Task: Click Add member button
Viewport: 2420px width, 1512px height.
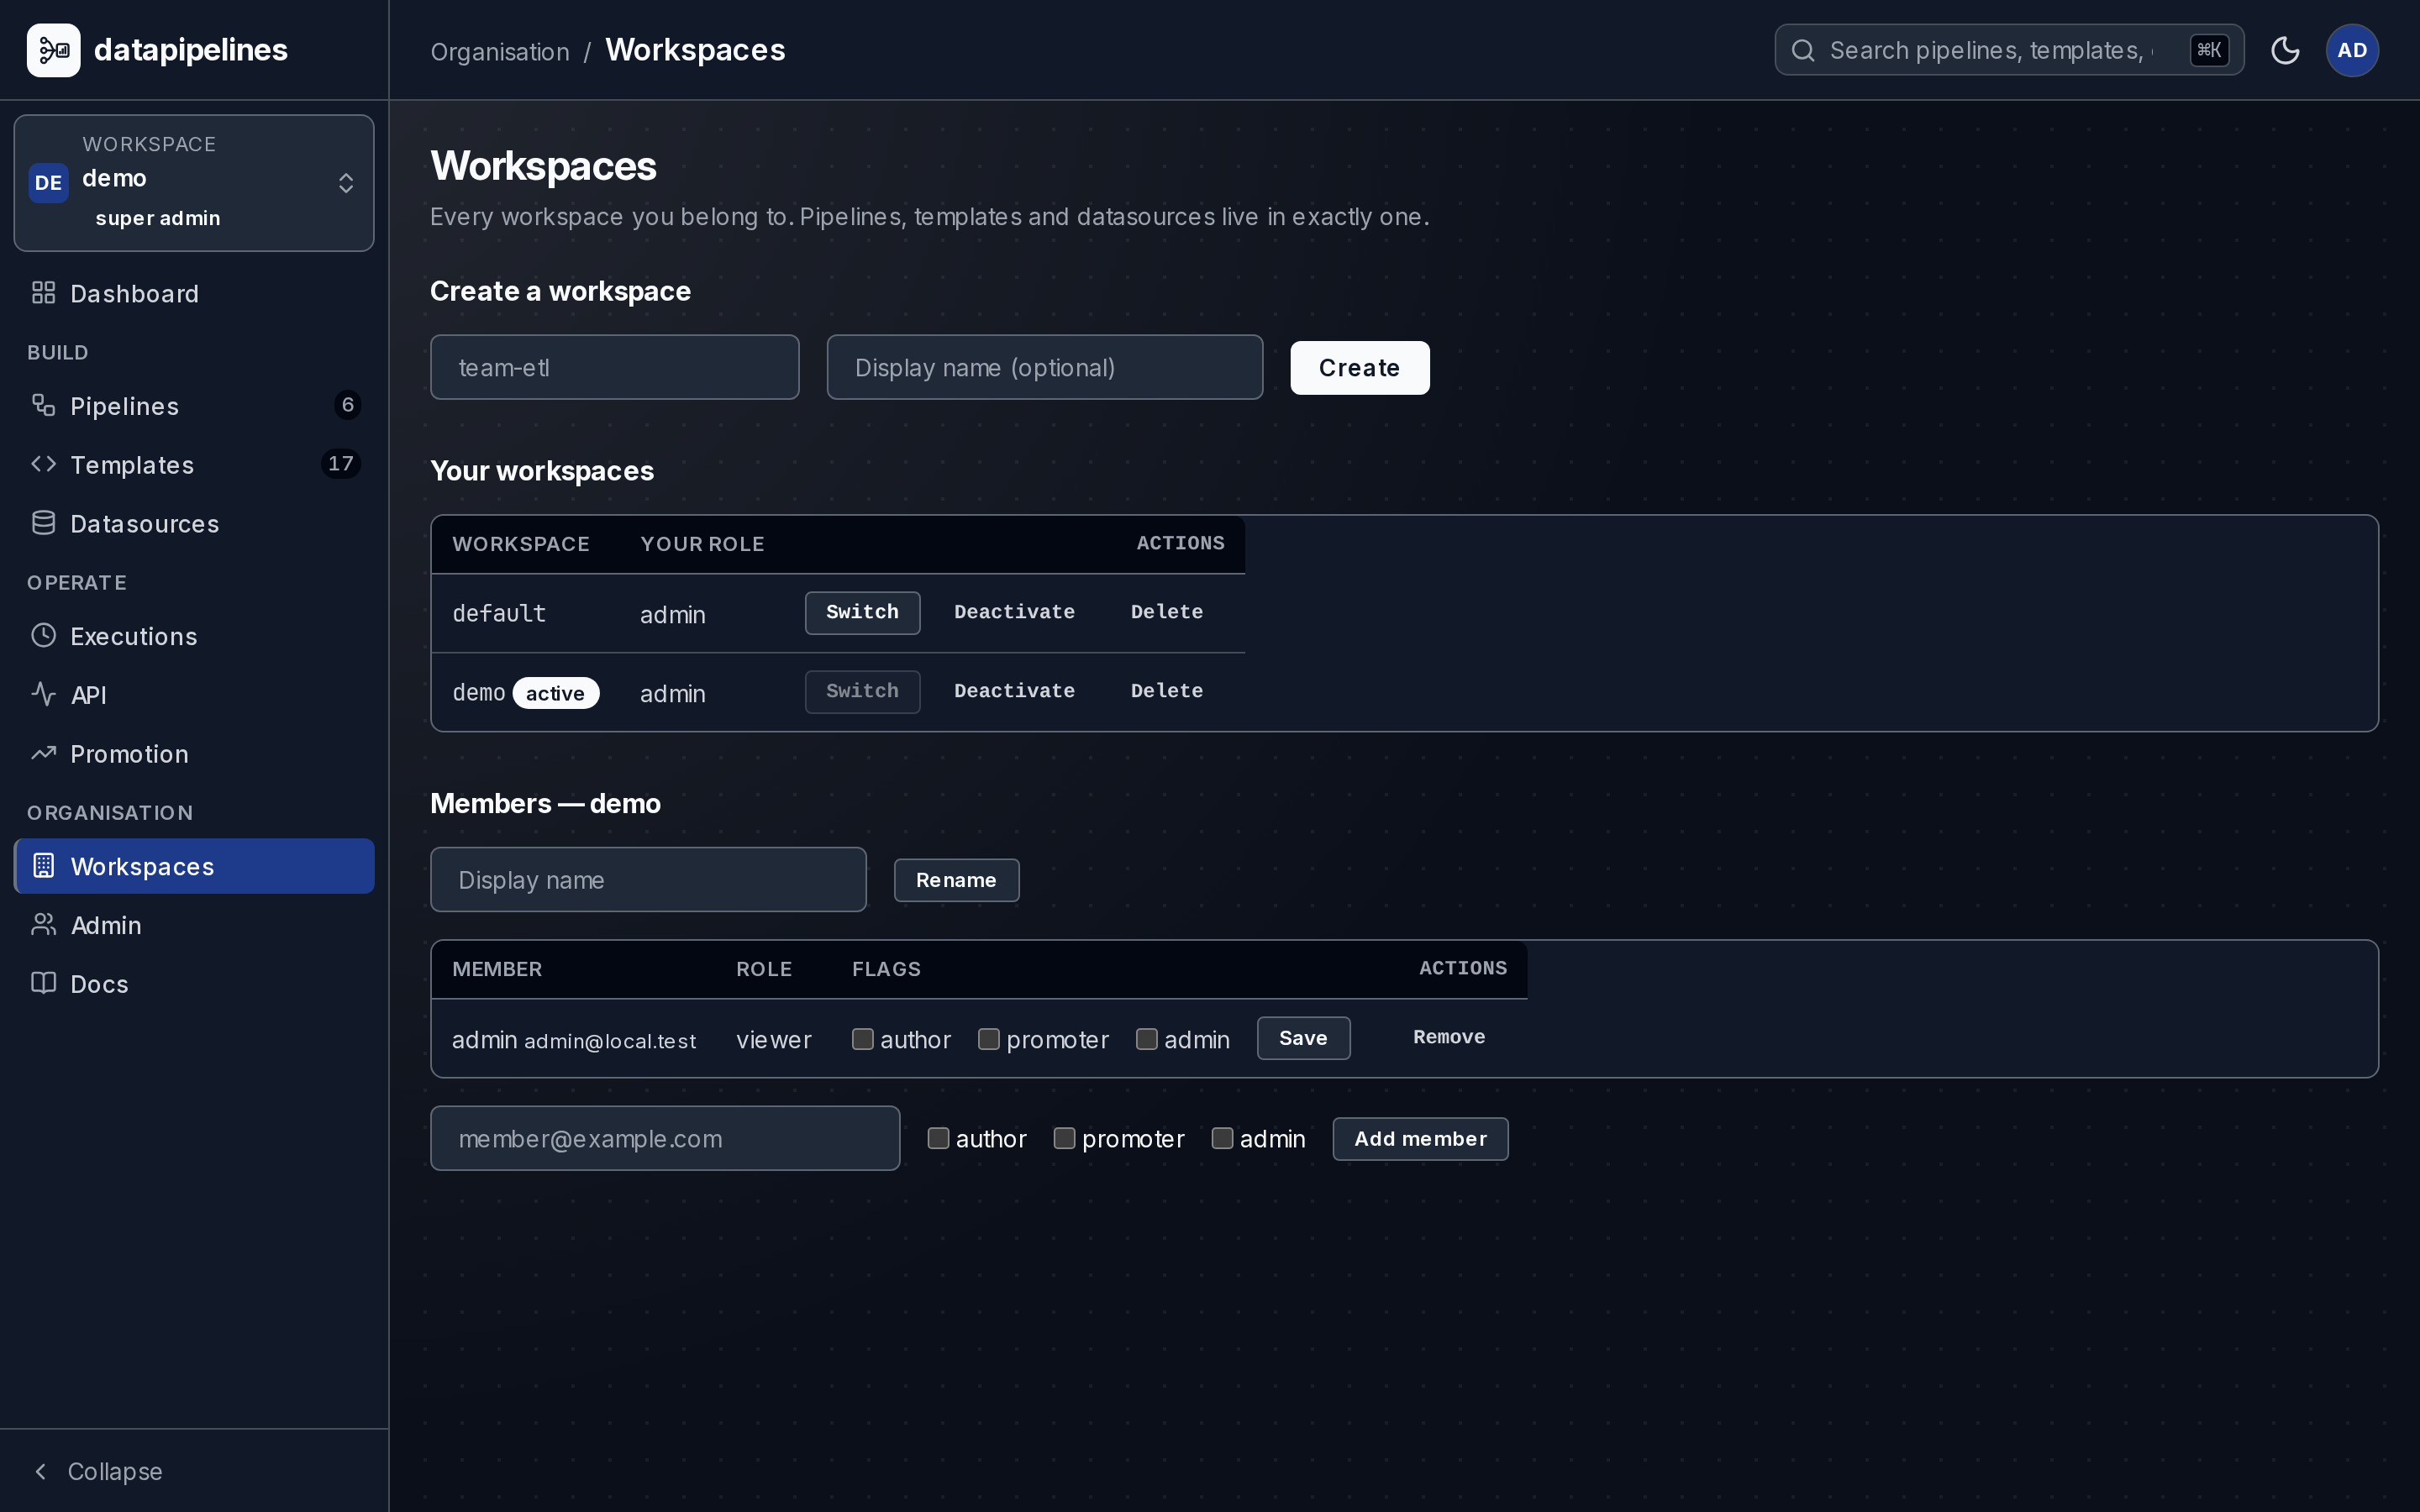Action: [x=1420, y=1138]
